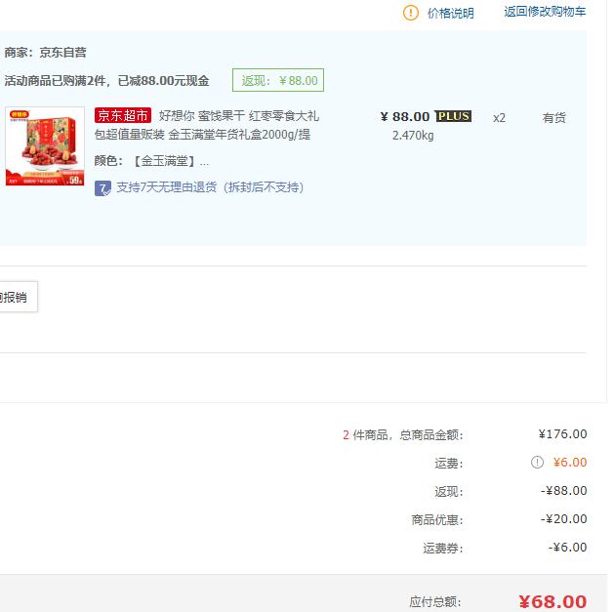Click the -¥6.00 运费券 coupon value

(x=567, y=547)
